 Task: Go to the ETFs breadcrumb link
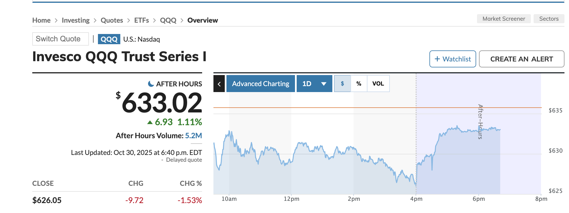142,20
